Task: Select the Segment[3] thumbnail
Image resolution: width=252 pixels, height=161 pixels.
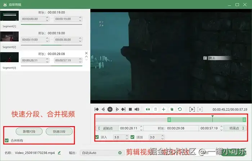Action: click(9, 57)
